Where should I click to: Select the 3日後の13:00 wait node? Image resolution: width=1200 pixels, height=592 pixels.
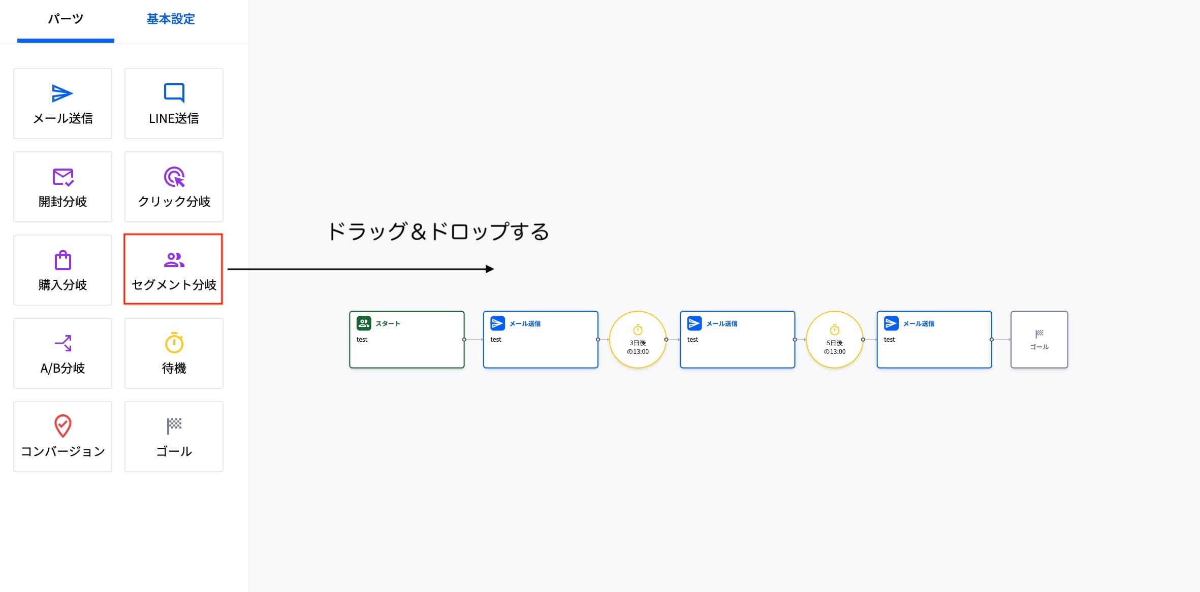pos(638,340)
